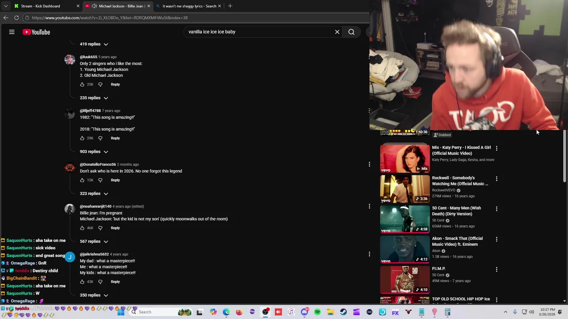Viewport: 568px width, 319px height.
Task: Open @noahanranjit140 channel link
Action: point(95,206)
